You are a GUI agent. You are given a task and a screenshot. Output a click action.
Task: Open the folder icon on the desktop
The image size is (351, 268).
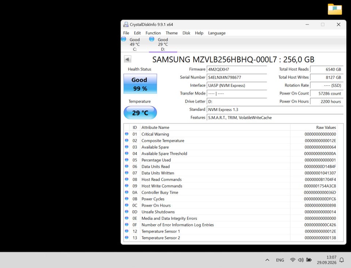click(x=335, y=9)
